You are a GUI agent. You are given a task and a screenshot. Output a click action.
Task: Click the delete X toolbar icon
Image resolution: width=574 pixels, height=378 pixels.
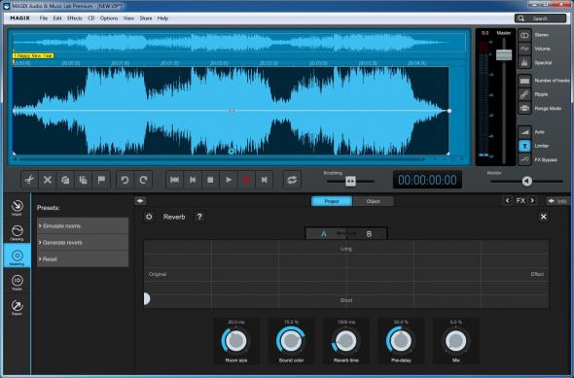(48, 180)
